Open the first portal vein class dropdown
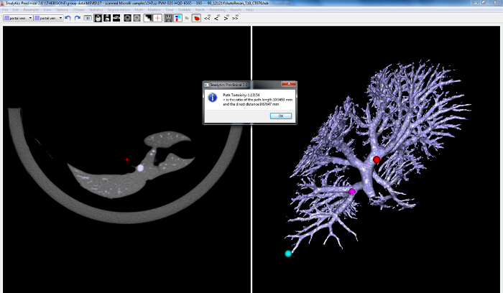Image resolution: width=503 pixels, height=293 pixels. click(18, 18)
